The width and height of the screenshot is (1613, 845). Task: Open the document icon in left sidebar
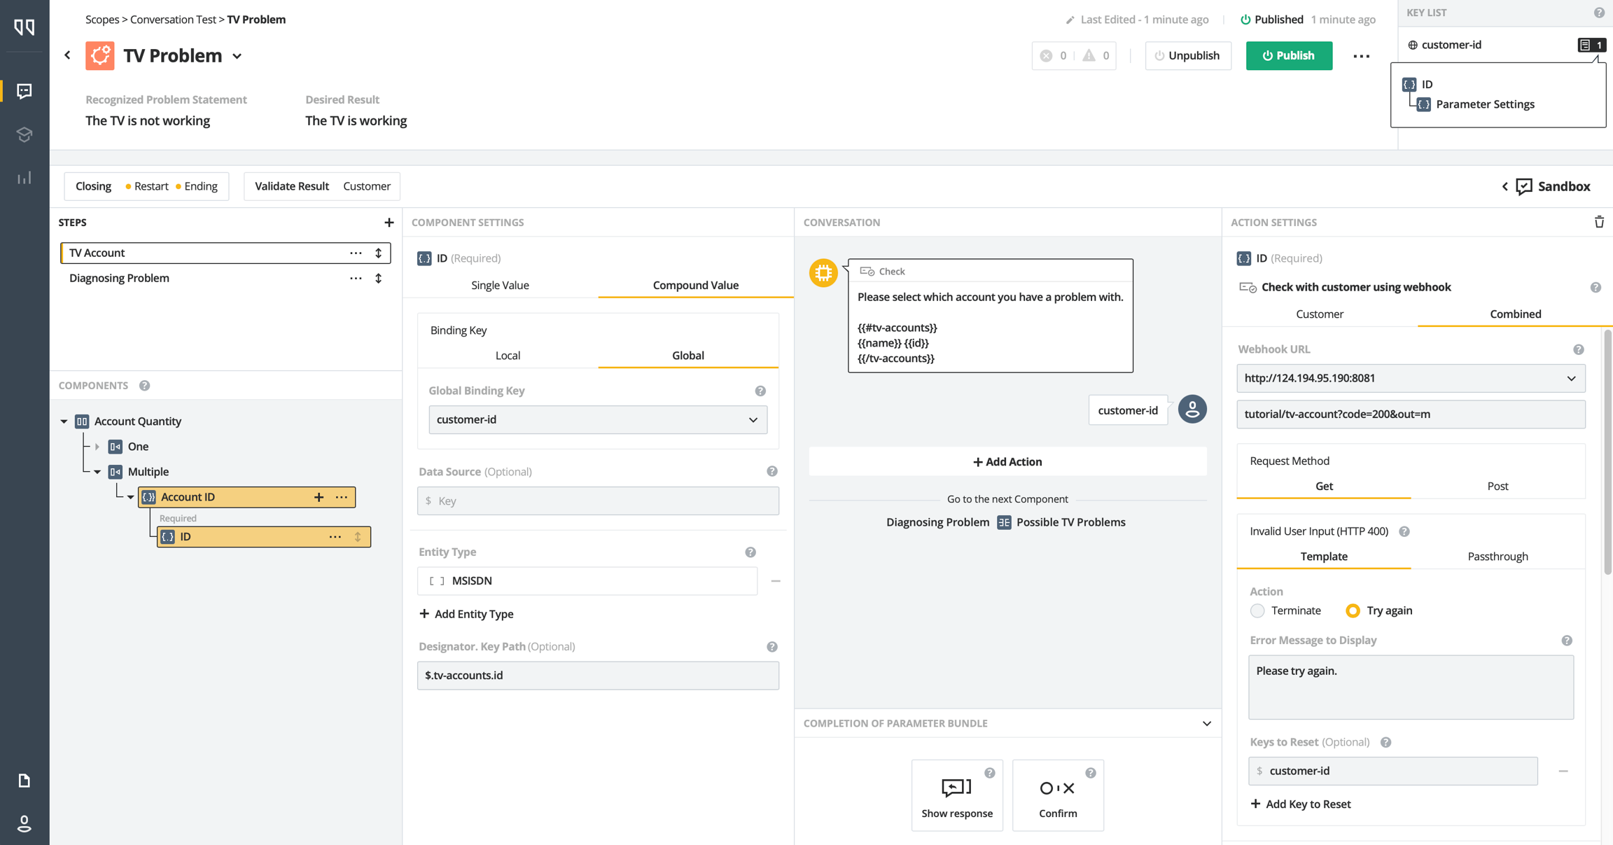[x=25, y=780]
